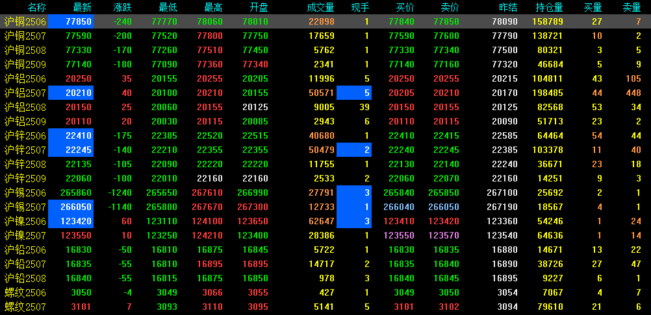Screen dimensions: 651x315
Task: Click opening price 267300 for 沪锡2507
Action: coord(253,207)
